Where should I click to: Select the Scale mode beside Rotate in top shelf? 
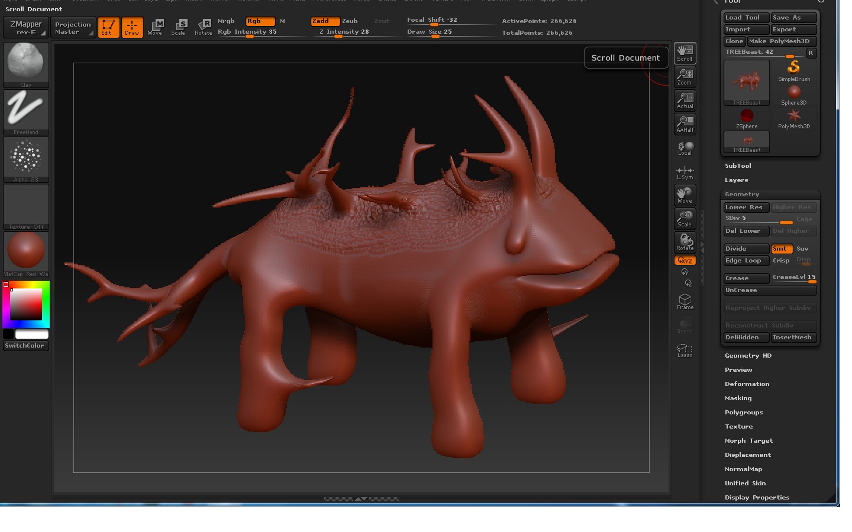click(x=179, y=27)
